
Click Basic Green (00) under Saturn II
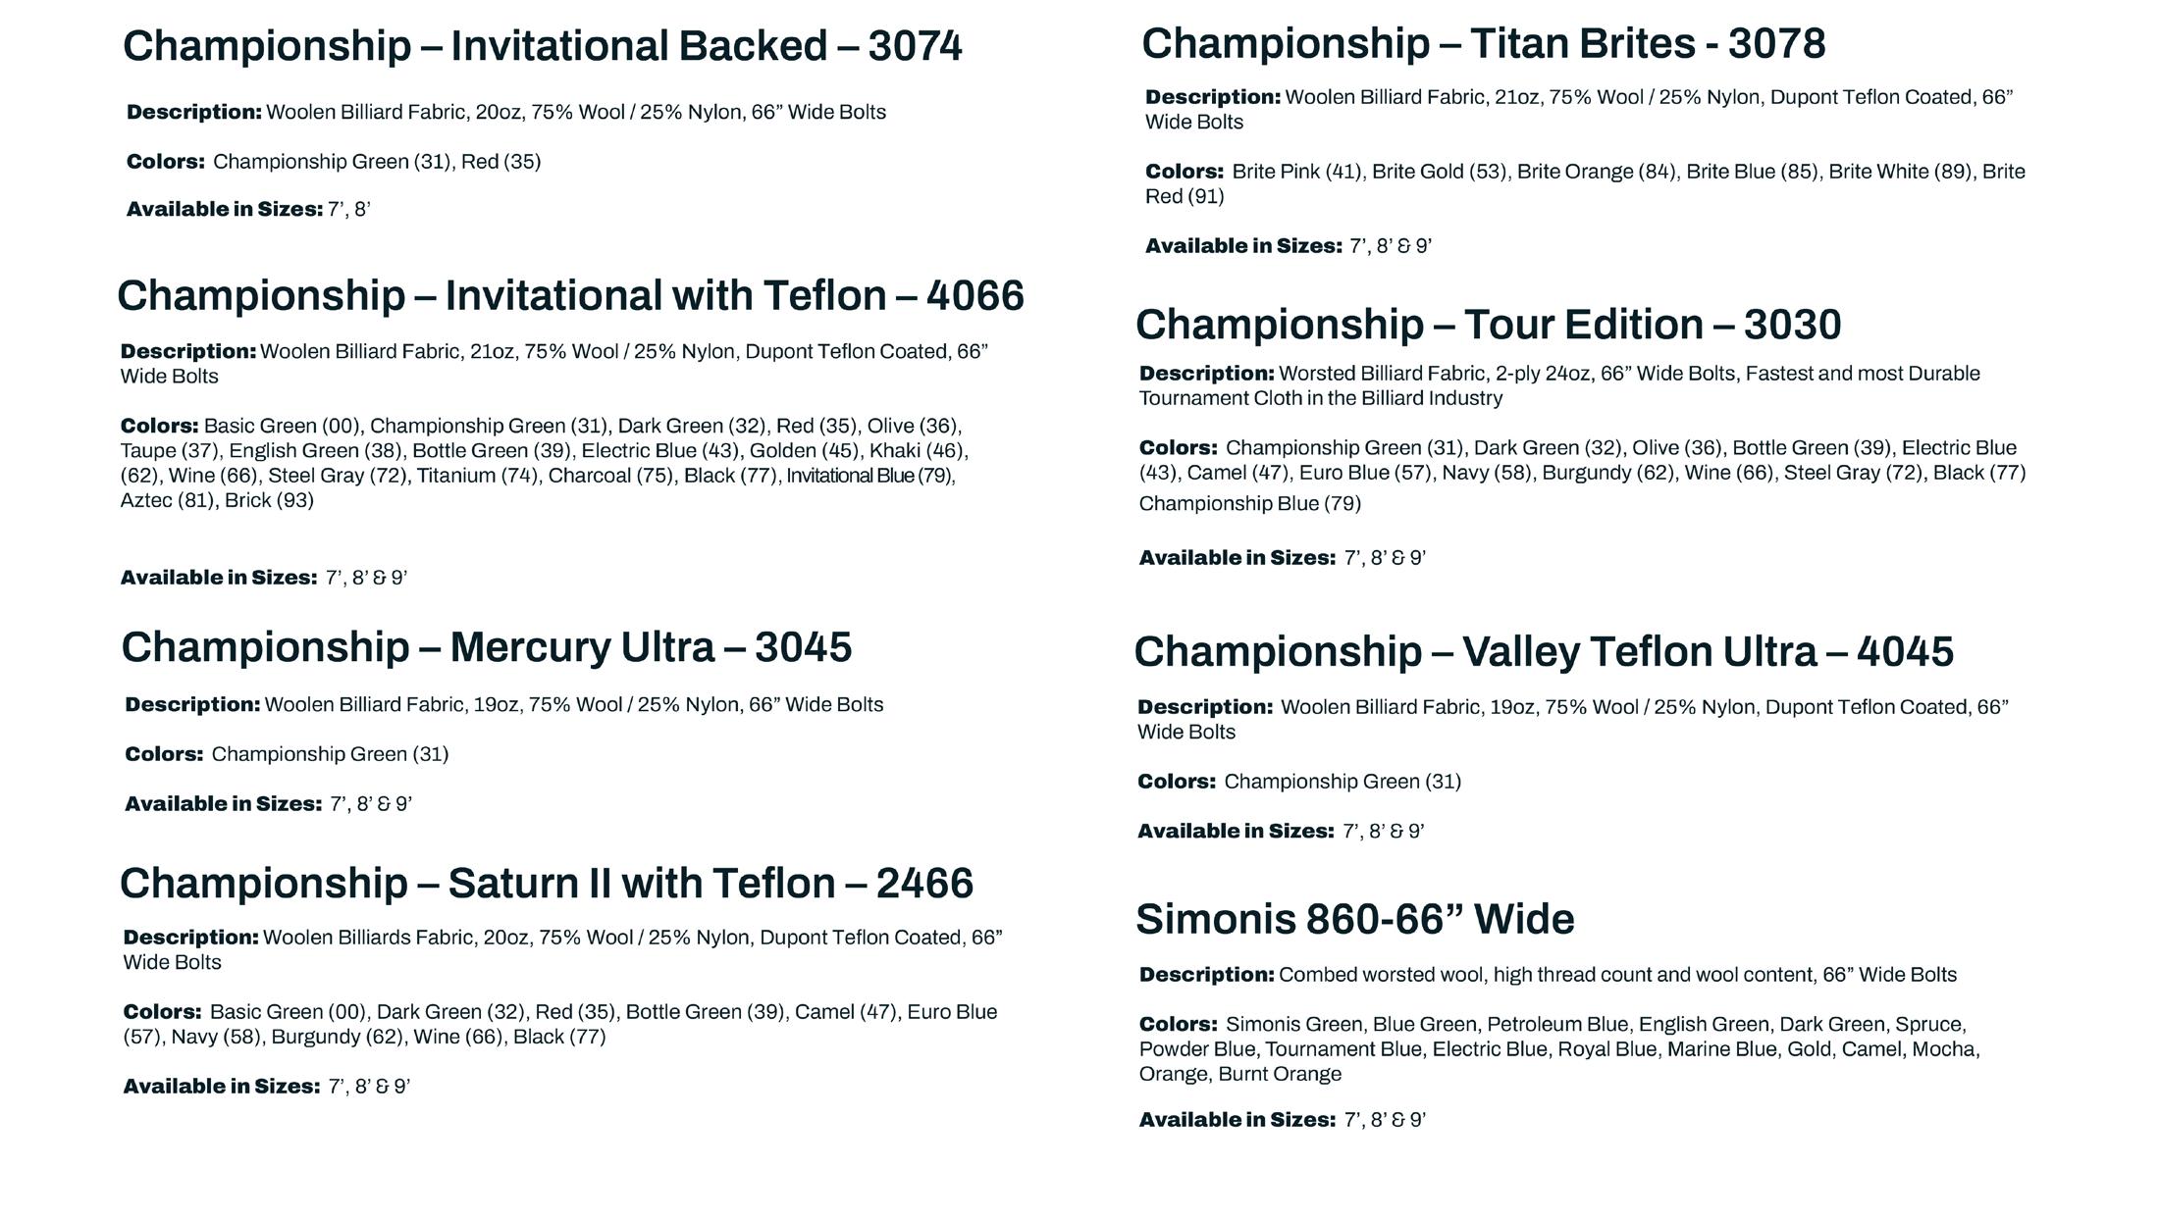[288, 1011]
